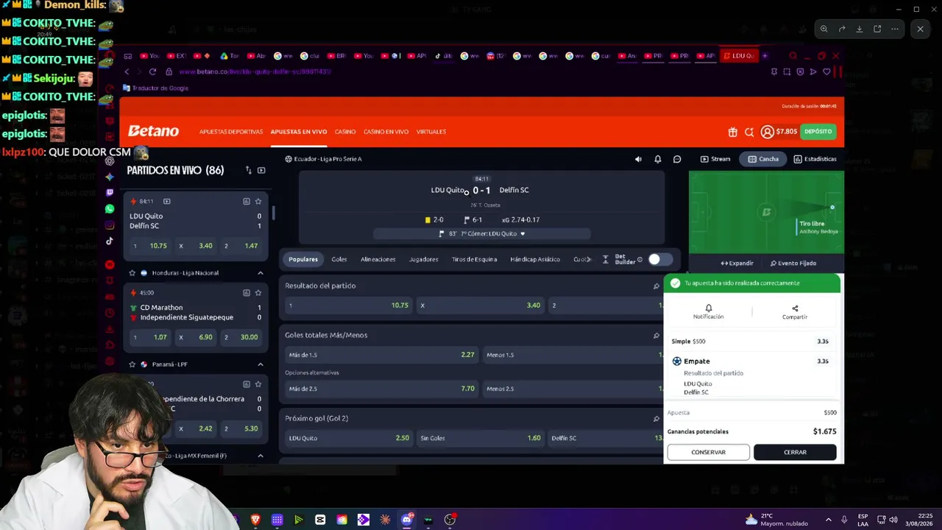Open WhatsApp in the browser sidebar
942x530 pixels.
pos(110,209)
